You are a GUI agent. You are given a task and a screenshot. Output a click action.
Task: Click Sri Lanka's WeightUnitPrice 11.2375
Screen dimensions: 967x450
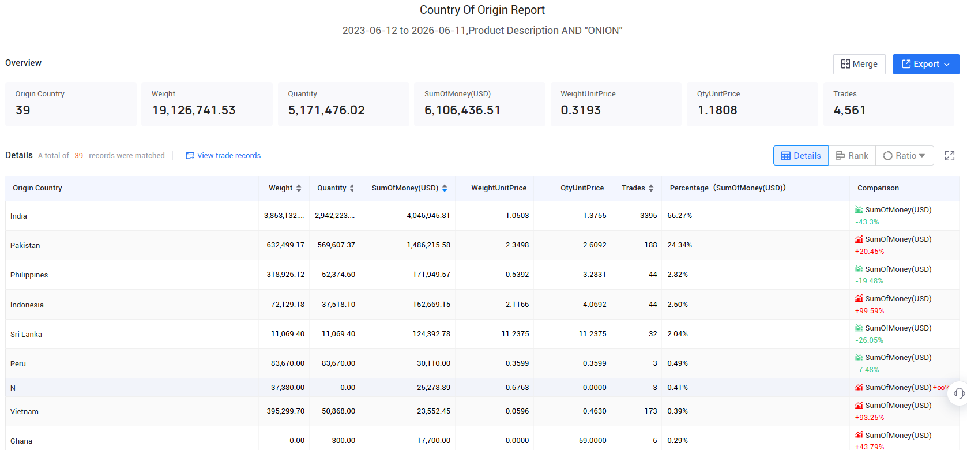click(515, 334)
